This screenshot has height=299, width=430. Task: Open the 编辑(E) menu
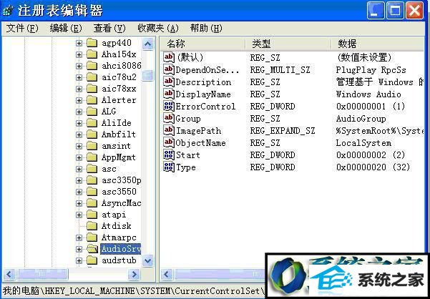tap(66, 28)
